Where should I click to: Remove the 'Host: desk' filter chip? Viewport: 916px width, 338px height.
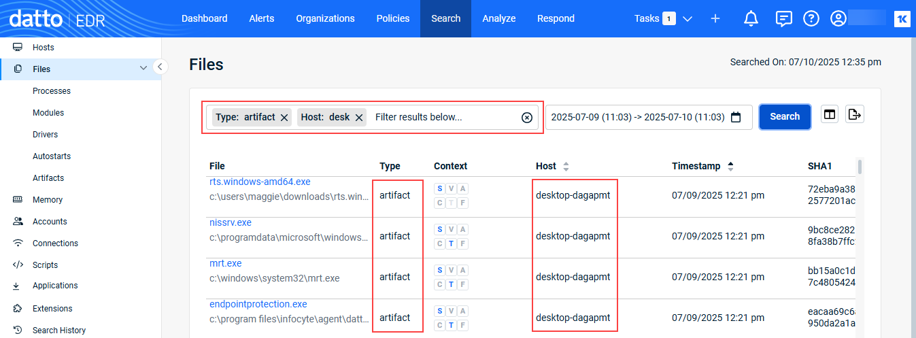click(359, 118)
